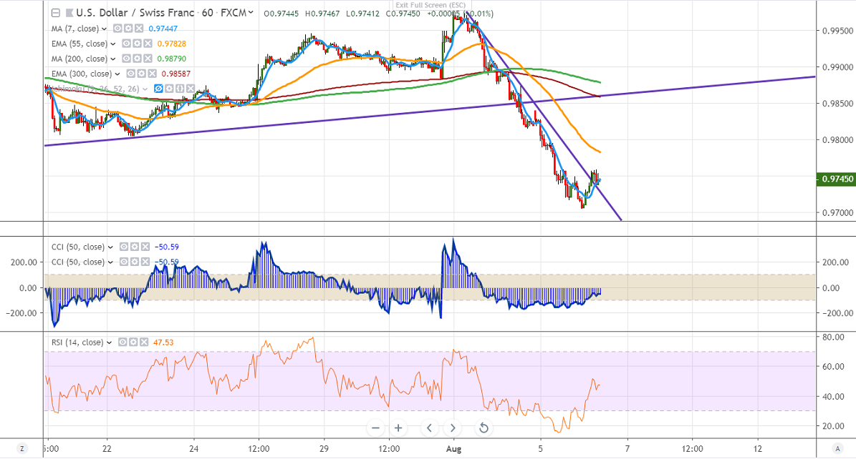Click the U.S. Dollar / Swiss Franc title
856x459 pixels.
(x=137, y=13)
